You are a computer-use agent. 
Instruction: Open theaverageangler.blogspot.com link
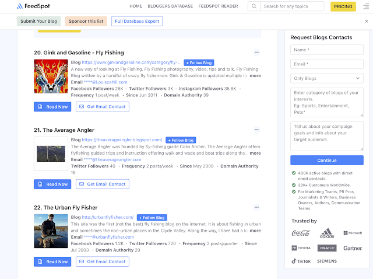pos(122,139)
